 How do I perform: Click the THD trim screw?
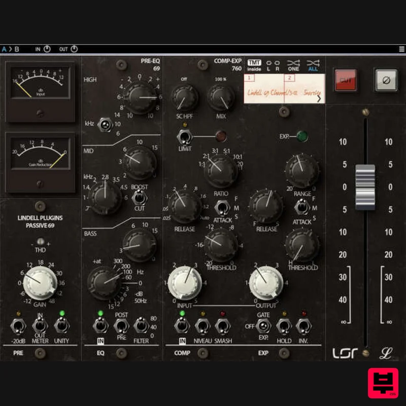(41, 242)
